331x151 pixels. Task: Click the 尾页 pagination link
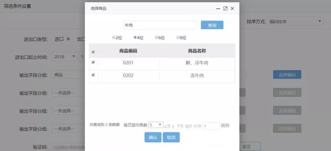coord(188,126)
